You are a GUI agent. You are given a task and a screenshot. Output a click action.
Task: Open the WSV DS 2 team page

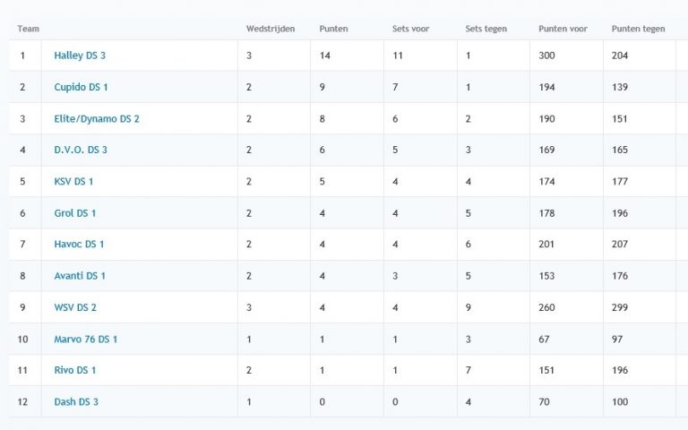pos(75,307)
